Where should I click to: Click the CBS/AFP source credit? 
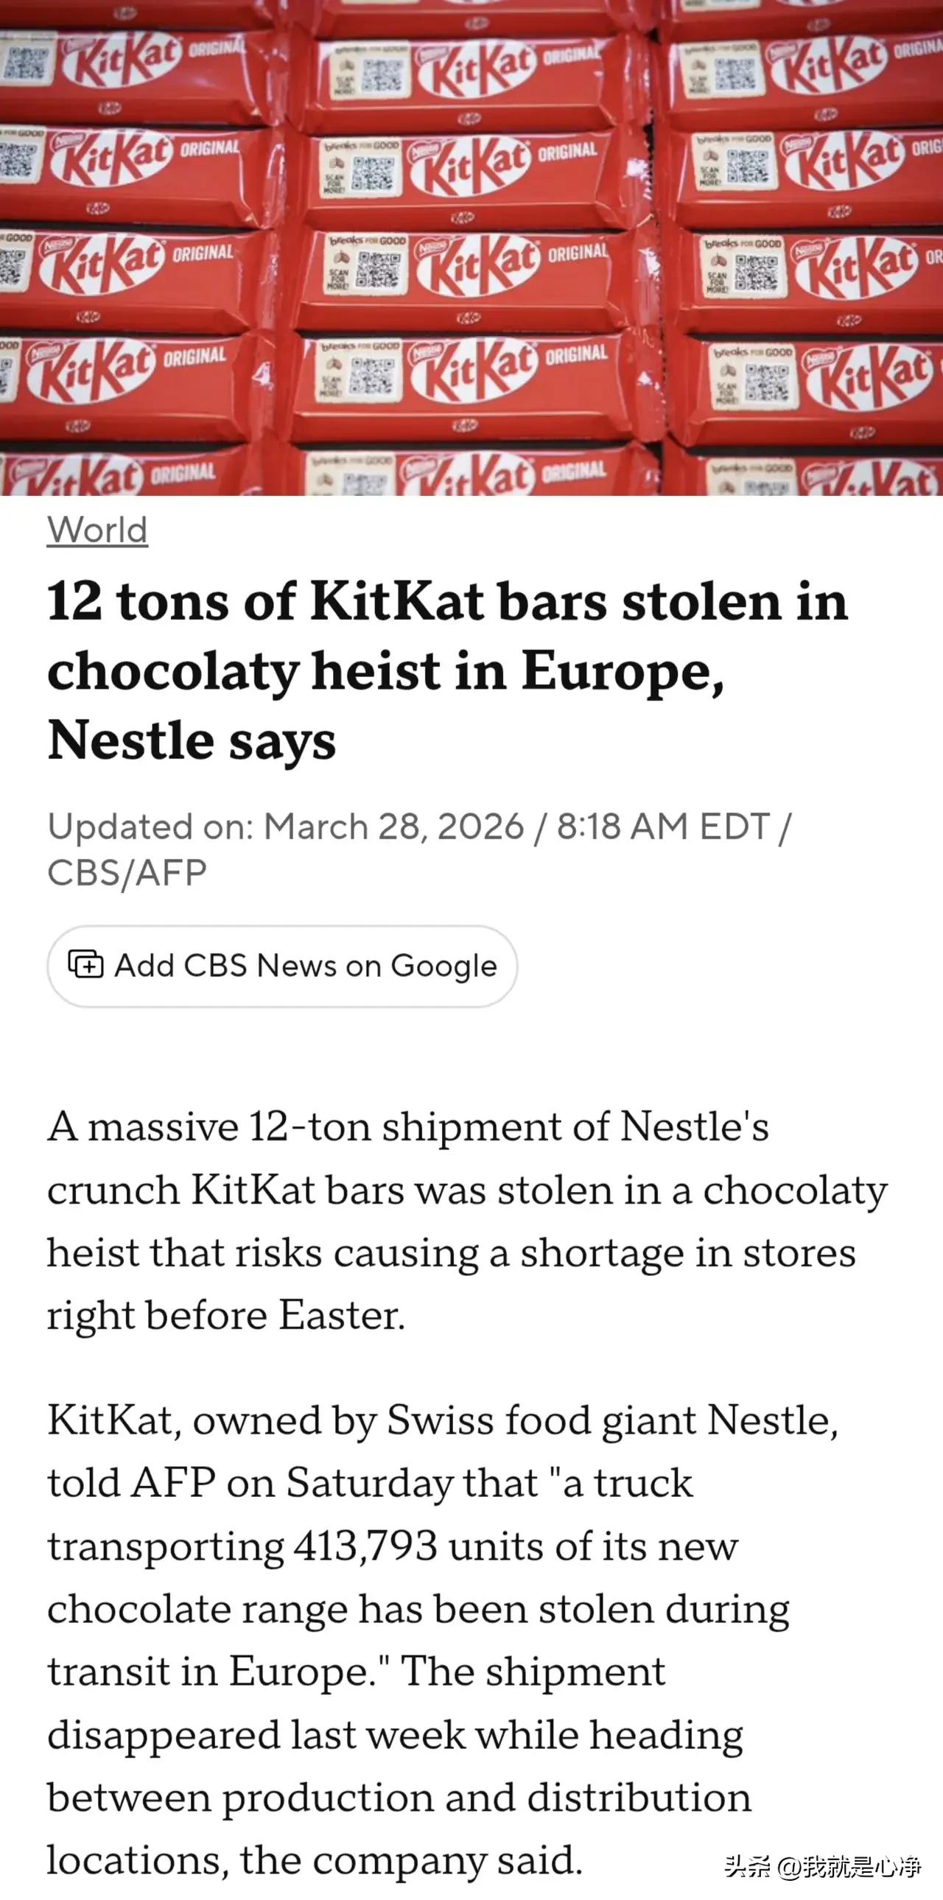127,873
